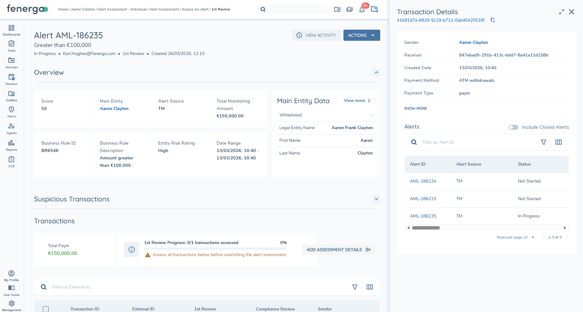Screen dimensions: 583x312
Task: Enable the Include Closed Alerts toggle
Action: point(513,127)
